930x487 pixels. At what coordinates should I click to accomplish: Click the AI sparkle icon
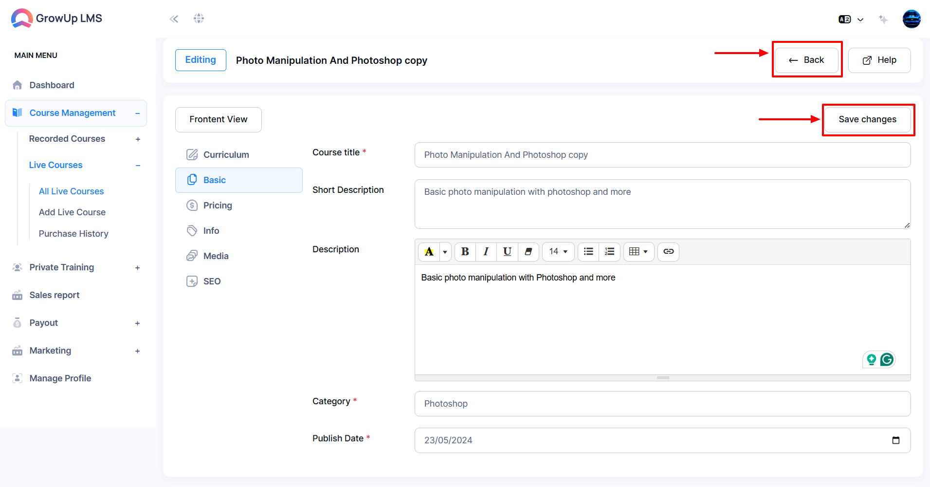pos(883,19)
